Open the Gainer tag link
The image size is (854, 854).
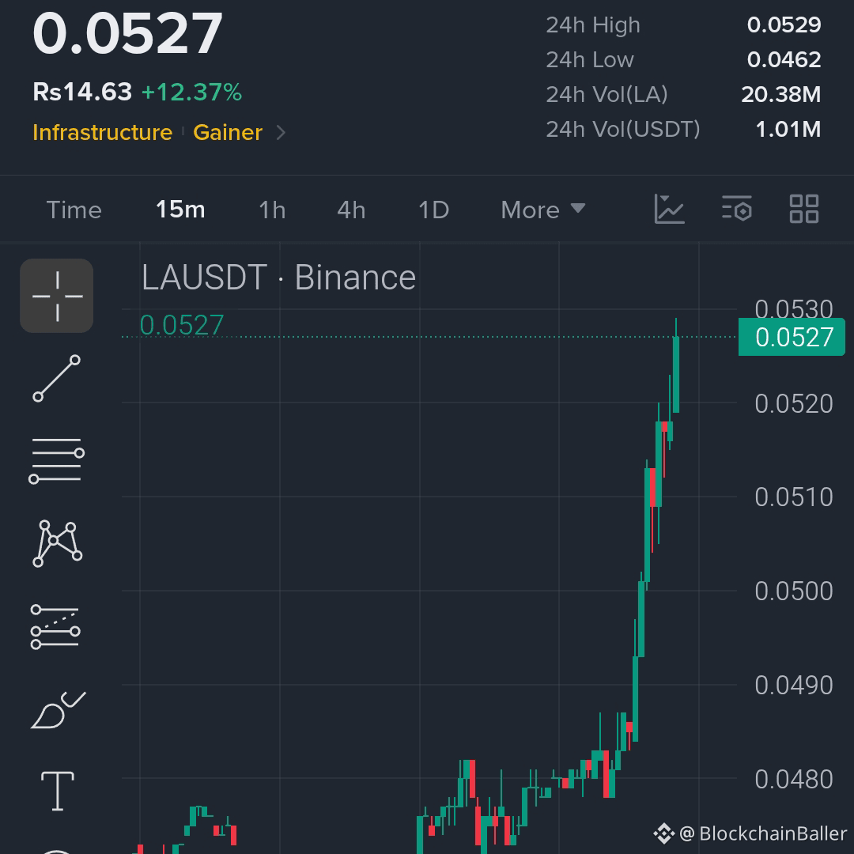pyautogui.click(x=228, y=132)
